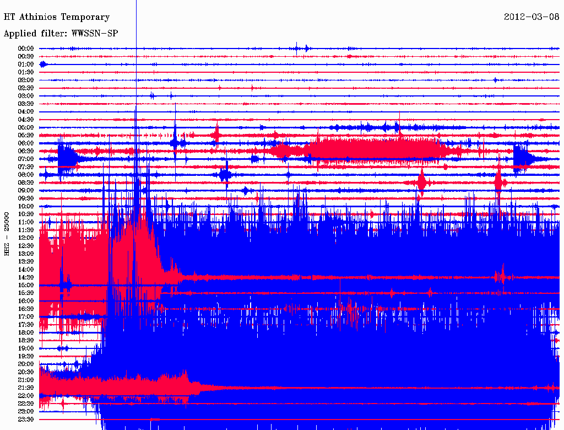Select the 08:00 time row label
The height and width of the screenshot is (430, 564).
click(x=26, y=175)
